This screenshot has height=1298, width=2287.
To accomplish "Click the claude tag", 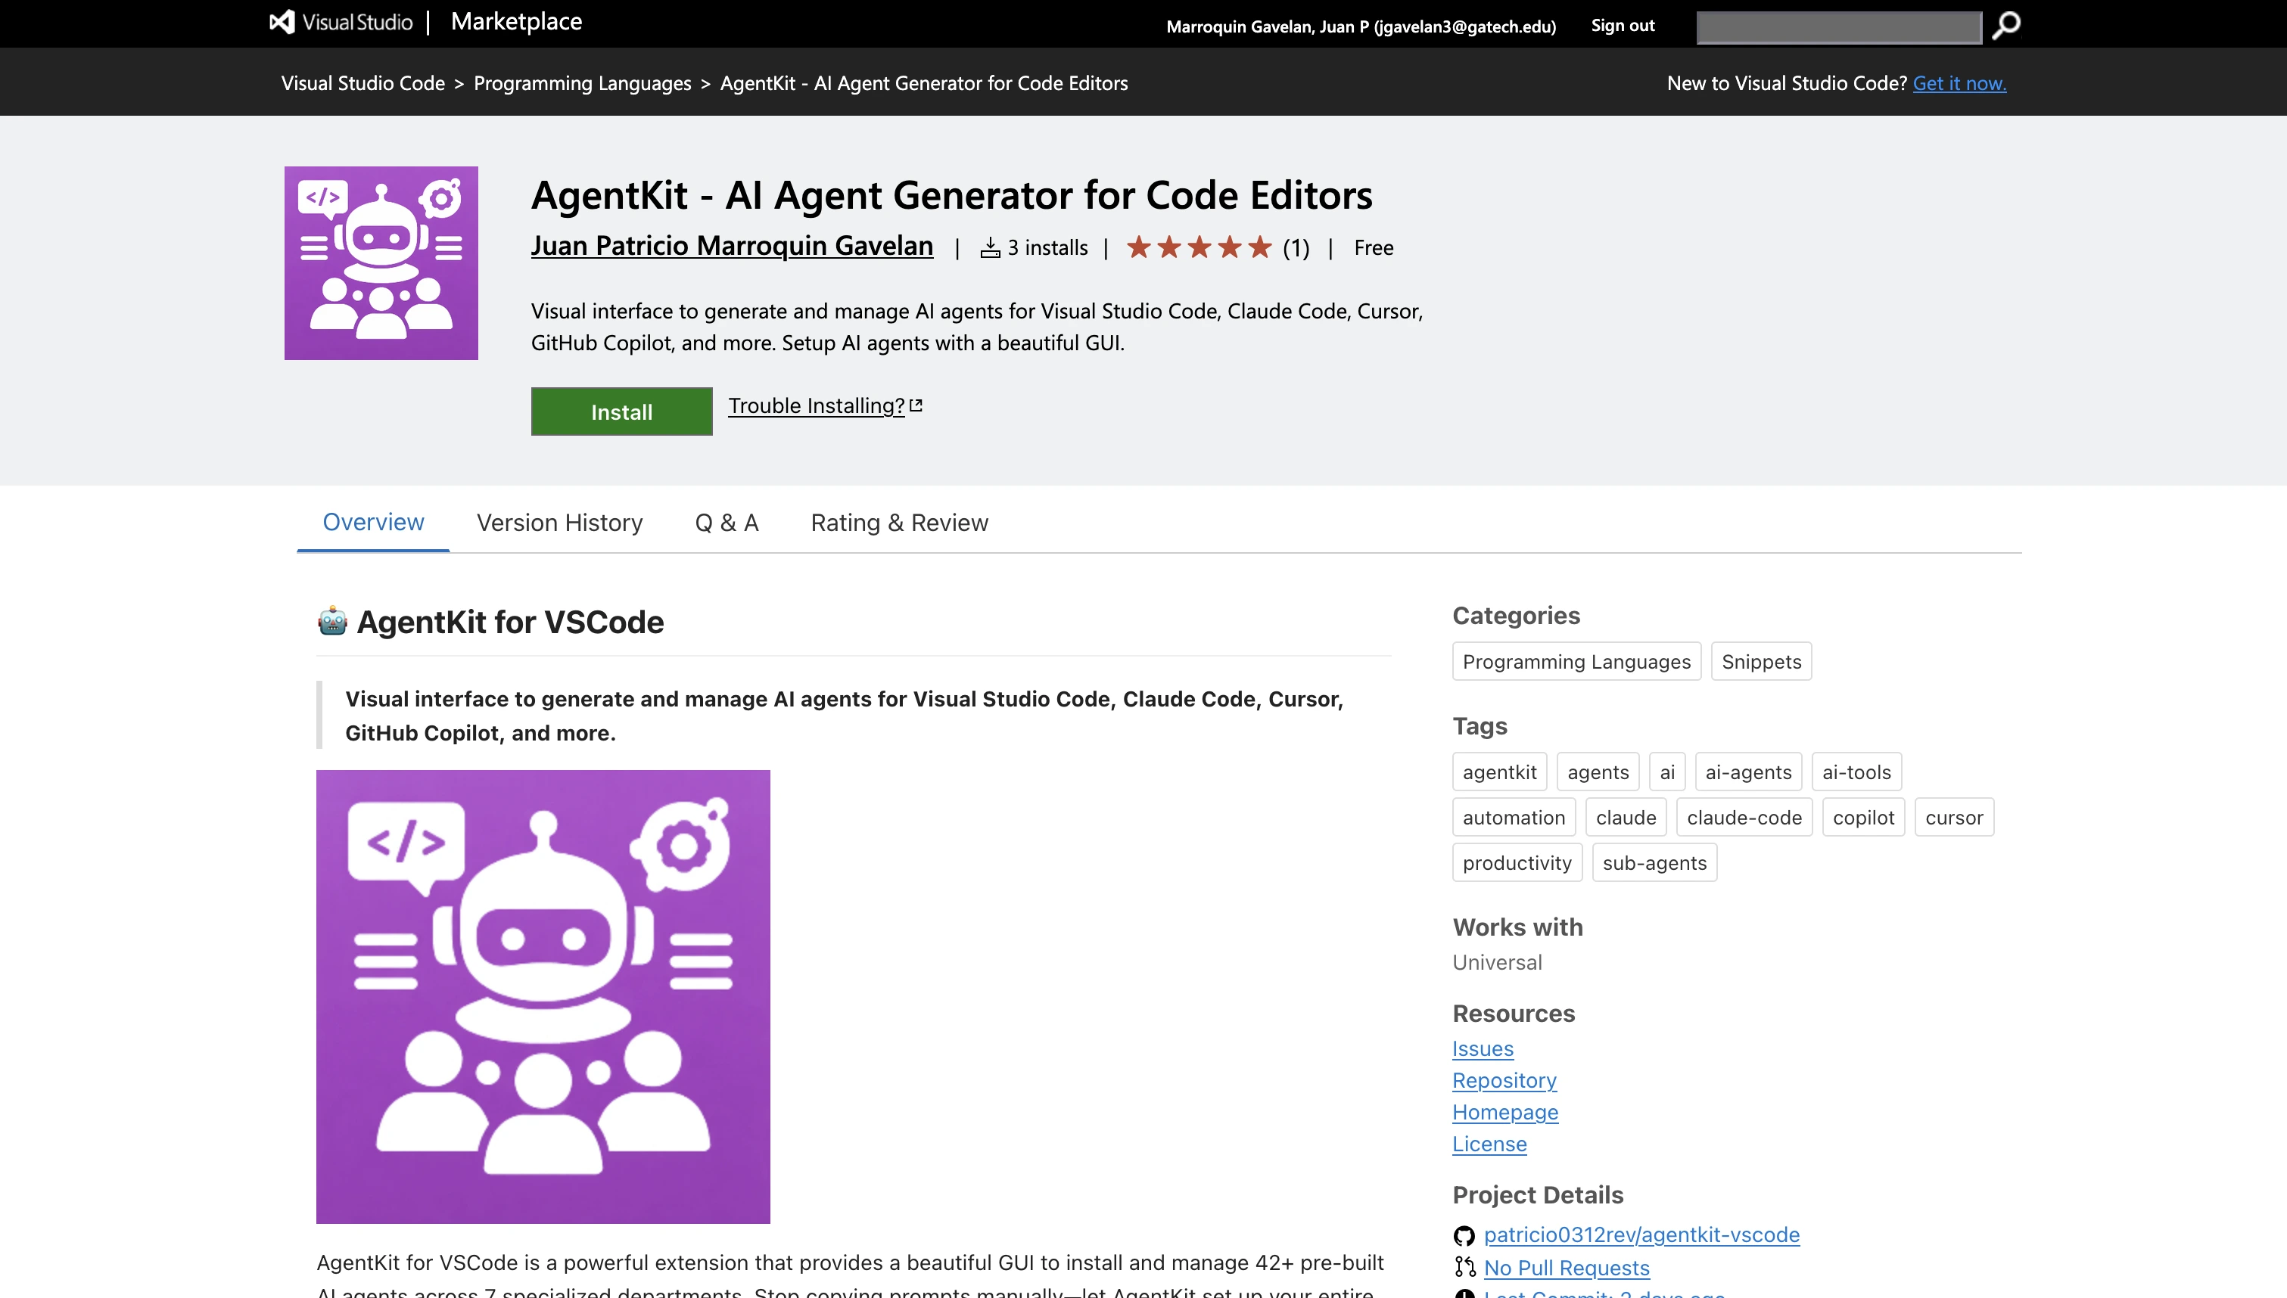I will coord(1626,818).
